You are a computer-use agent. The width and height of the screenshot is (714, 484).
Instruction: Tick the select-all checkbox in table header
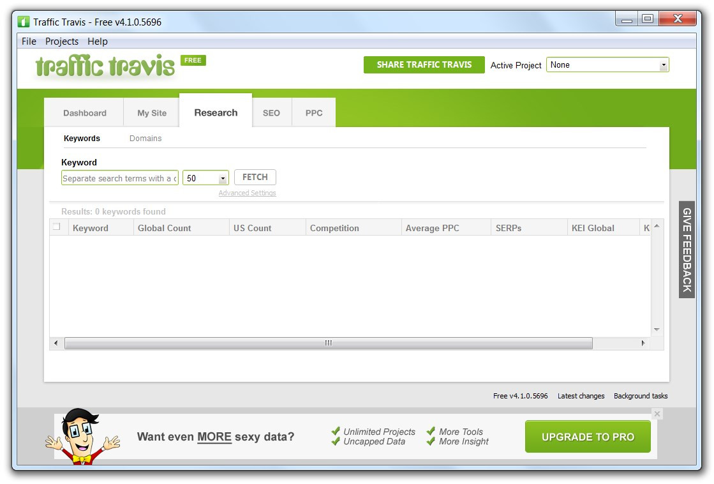[x=57, y=227]
